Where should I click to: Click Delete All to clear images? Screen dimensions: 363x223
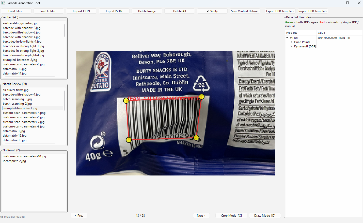[179, 11]
